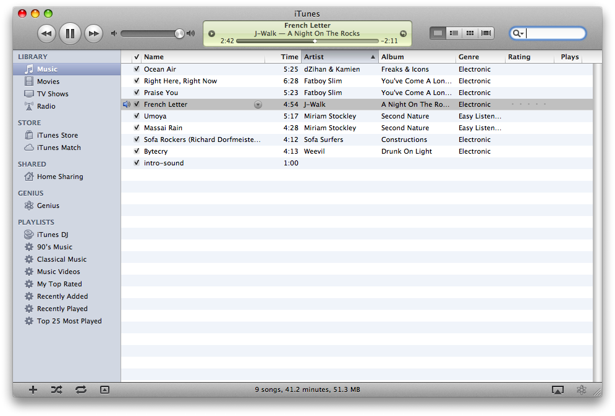Sort songs by the Album column
615x416 pixels.
(x=417, y=57)
